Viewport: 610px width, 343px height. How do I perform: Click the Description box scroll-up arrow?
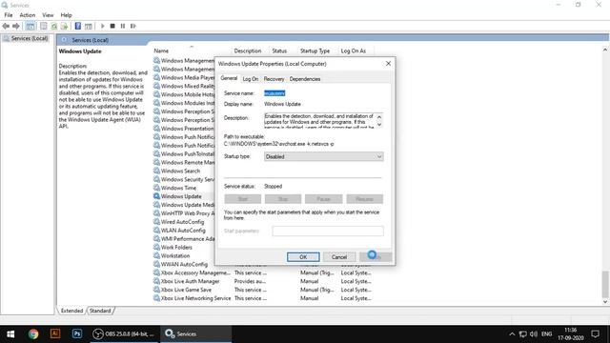tap(379, 117)
